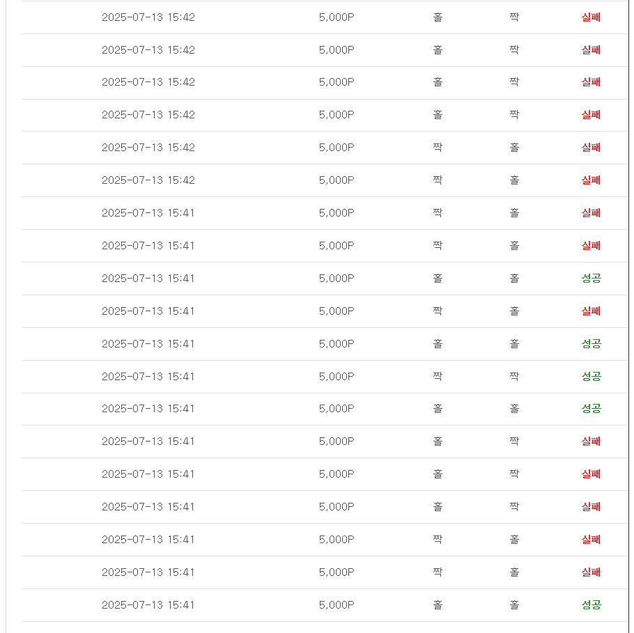Click the 실패 directly above the first 성공

[591, 245]
